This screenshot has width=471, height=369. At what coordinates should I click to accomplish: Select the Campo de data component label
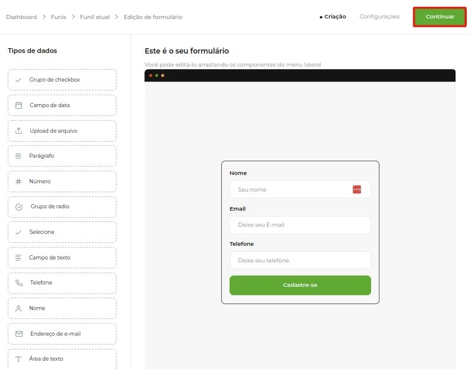tap(49, 105)
